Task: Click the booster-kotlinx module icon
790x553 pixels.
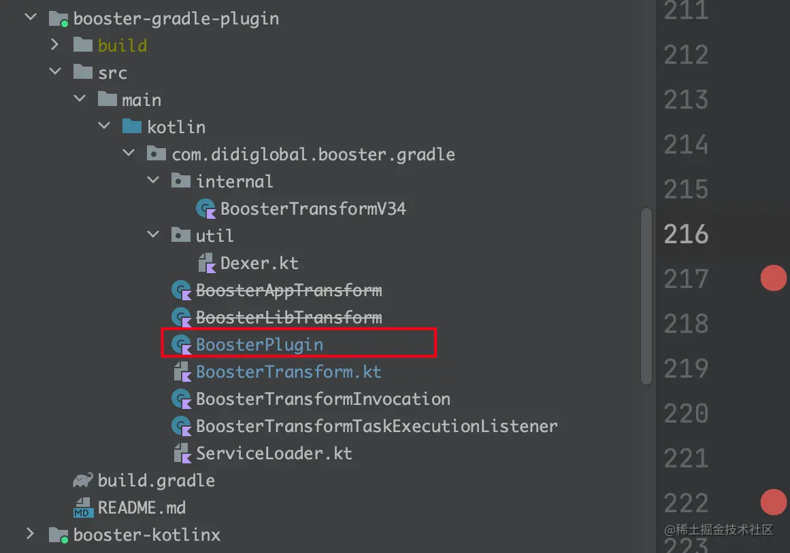Action: 58,535
